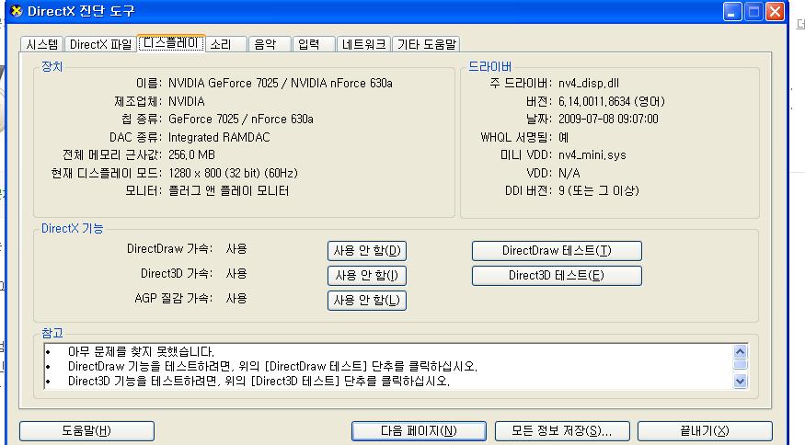Click the nv4_disp.dll driver name
The height and width of the screenshot is (445, 805).
(589, 83)
